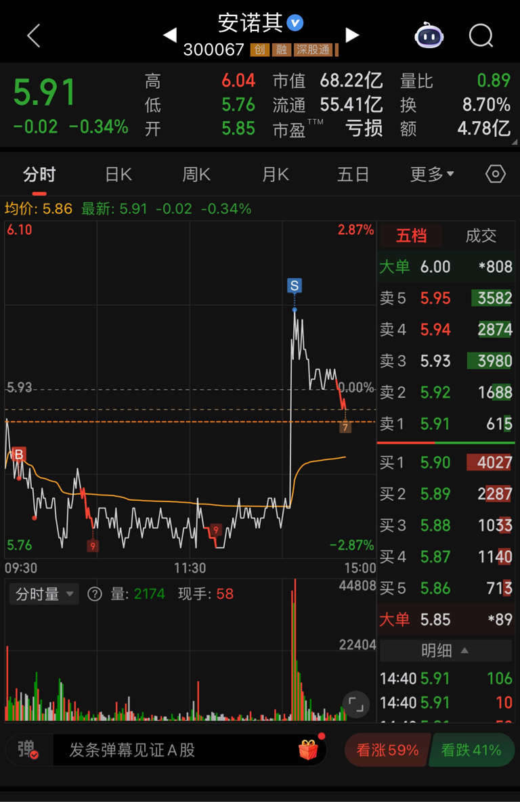This screenshot has height=802, width=520.
Task: Tap the 14:40 5.91 10 trade row
Action: (x=446, y=703)
